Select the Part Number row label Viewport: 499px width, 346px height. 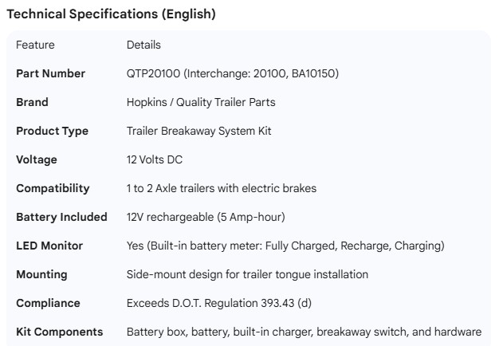[x=50, y=73]
